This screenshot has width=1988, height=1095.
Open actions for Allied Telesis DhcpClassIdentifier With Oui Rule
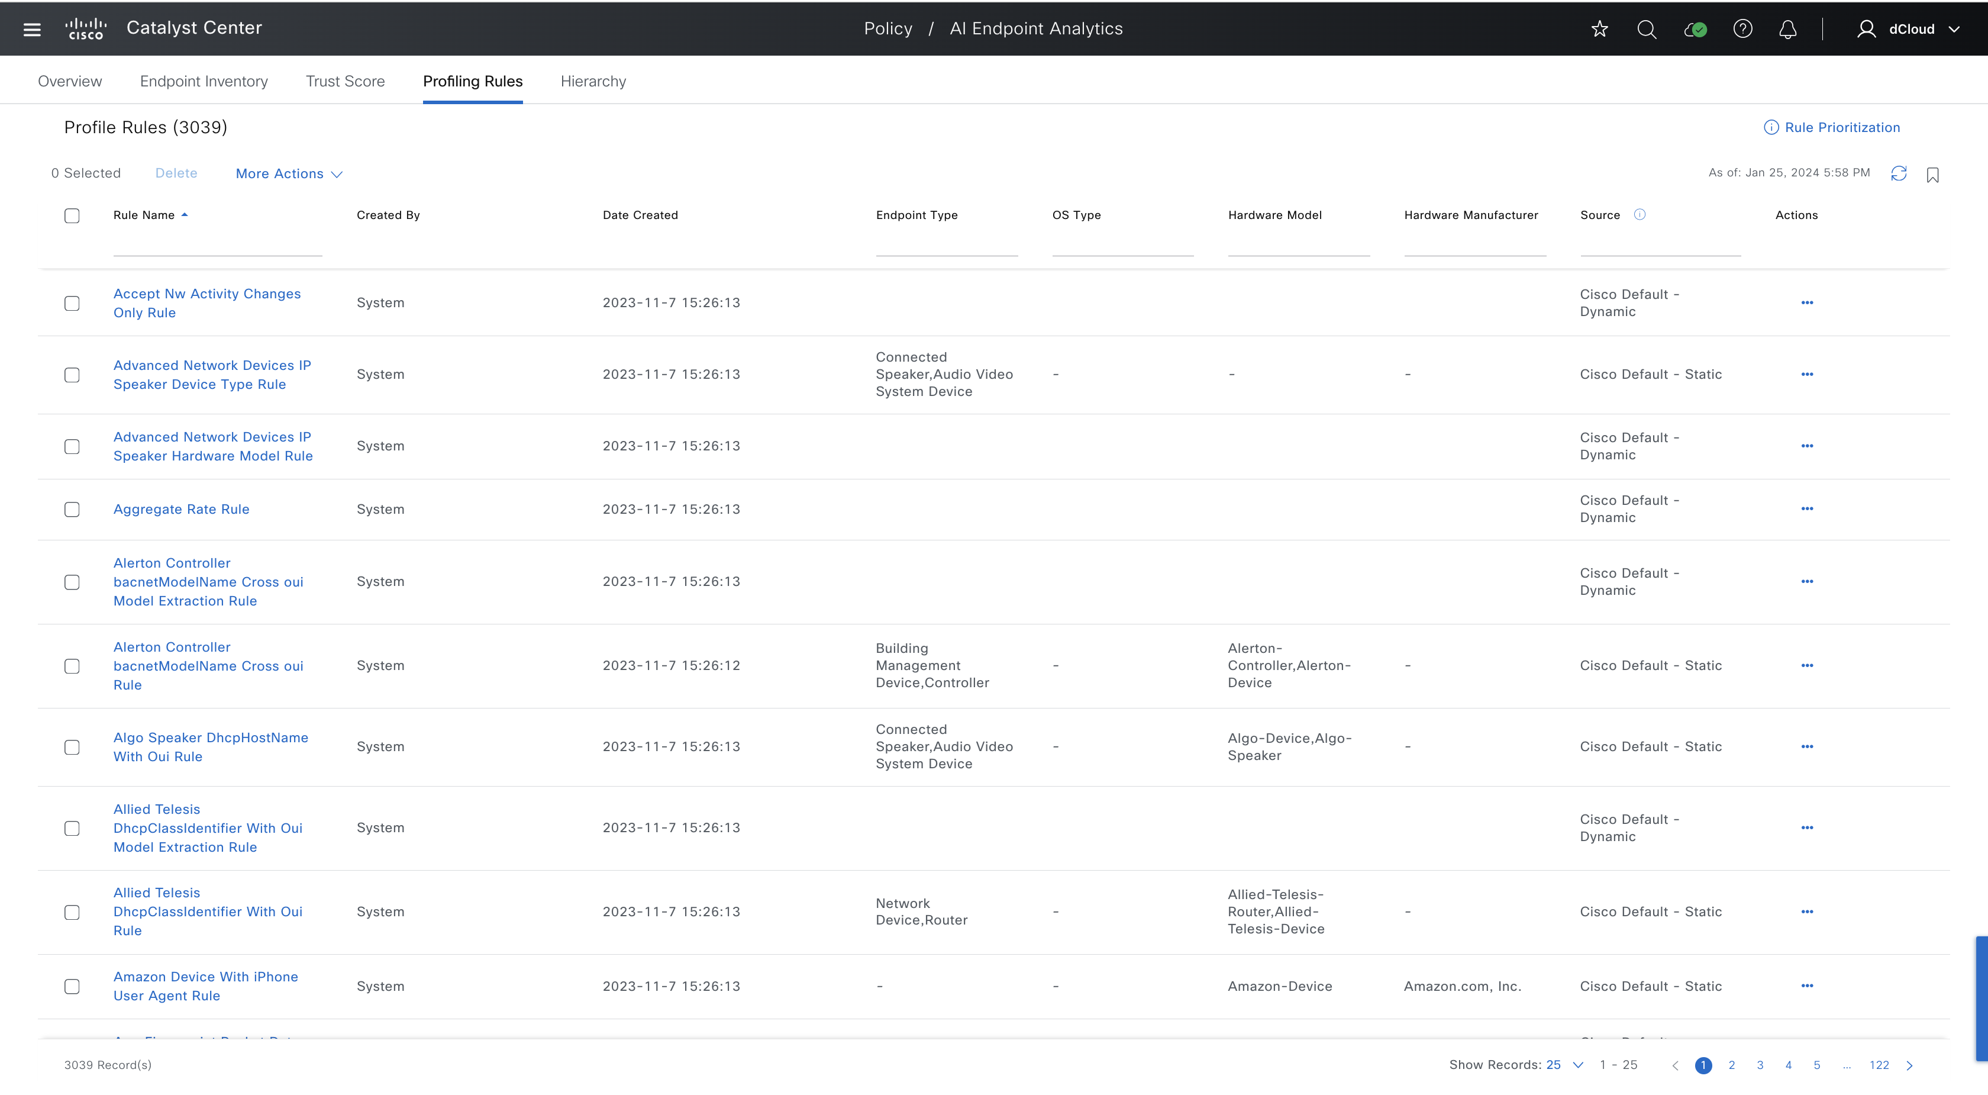coord(1806,912)
